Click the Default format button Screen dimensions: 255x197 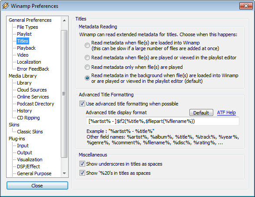201,112
